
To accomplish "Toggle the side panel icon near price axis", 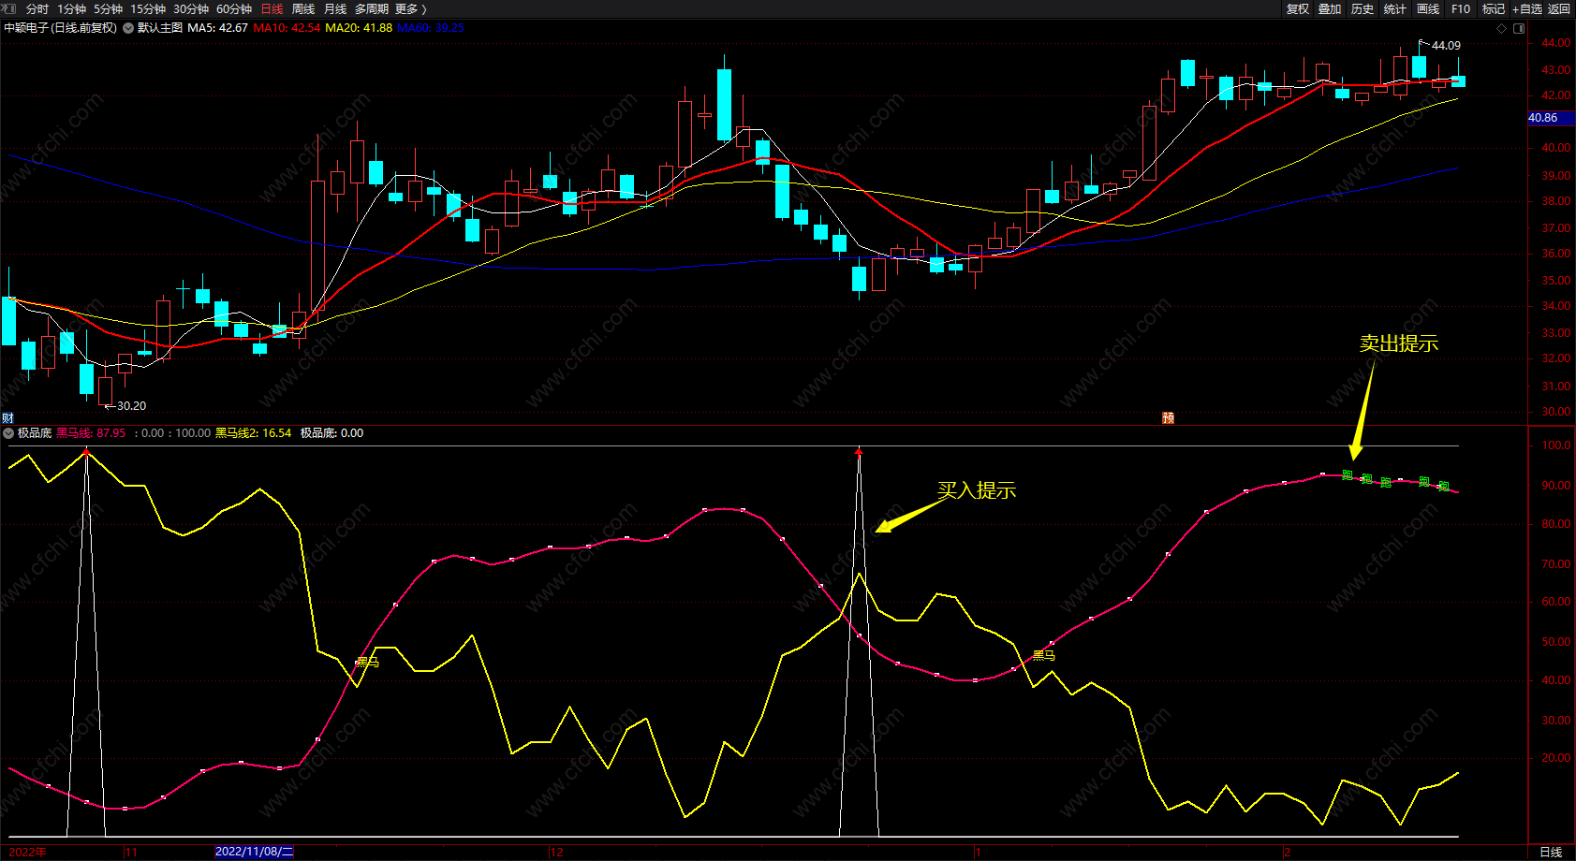I will (1519, 28).
